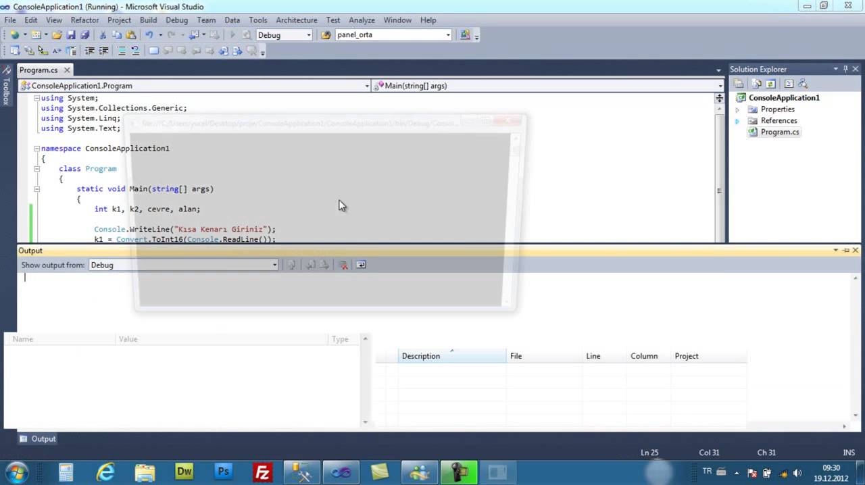
Task: Open the system volume icon in the tray
Action: pos(797,474)
